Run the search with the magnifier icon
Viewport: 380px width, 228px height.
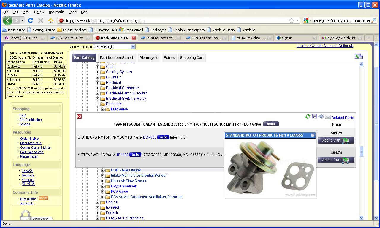pyautogui.click(x=373, y=20)
